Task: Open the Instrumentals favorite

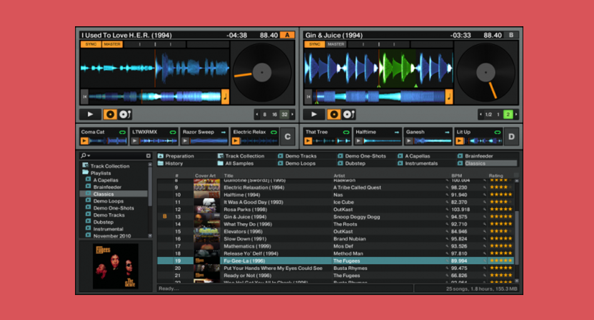Action: pos(418,163)
